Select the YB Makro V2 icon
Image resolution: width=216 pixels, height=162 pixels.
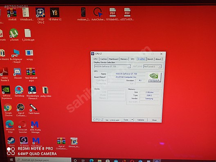tap(55, 14)
